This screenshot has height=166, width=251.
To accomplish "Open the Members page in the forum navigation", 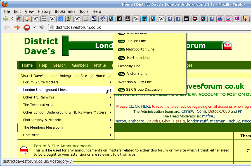I will point(80,65).
